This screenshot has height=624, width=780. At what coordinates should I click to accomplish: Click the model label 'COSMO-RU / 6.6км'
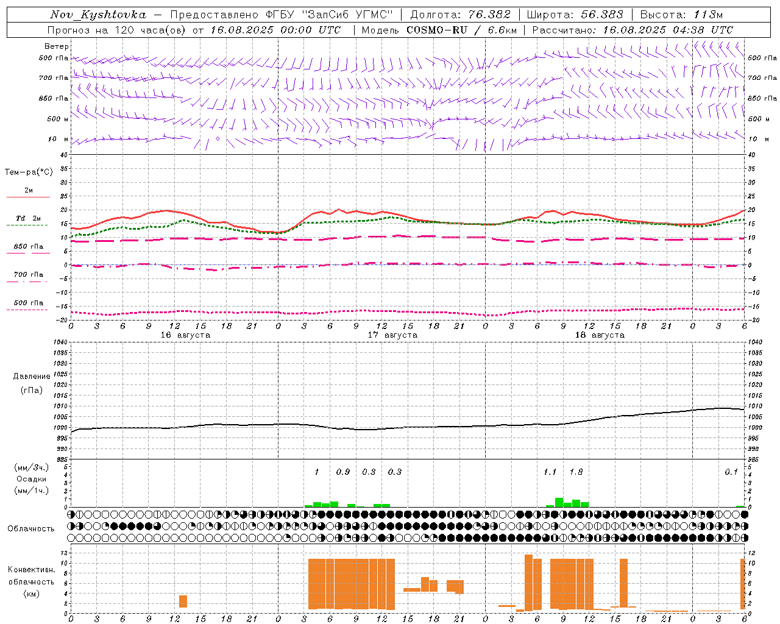[462, 30]
